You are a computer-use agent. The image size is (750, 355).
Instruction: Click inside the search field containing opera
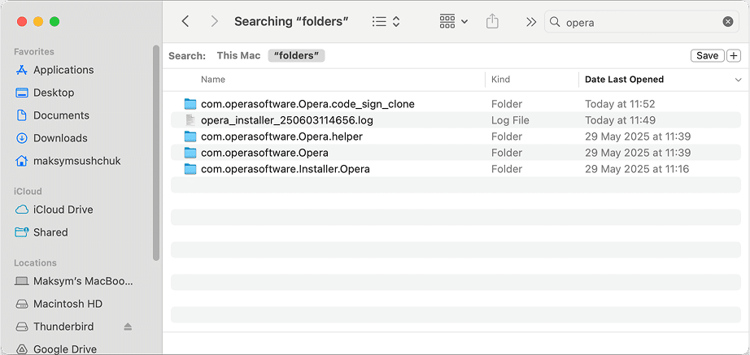[641, 22]
